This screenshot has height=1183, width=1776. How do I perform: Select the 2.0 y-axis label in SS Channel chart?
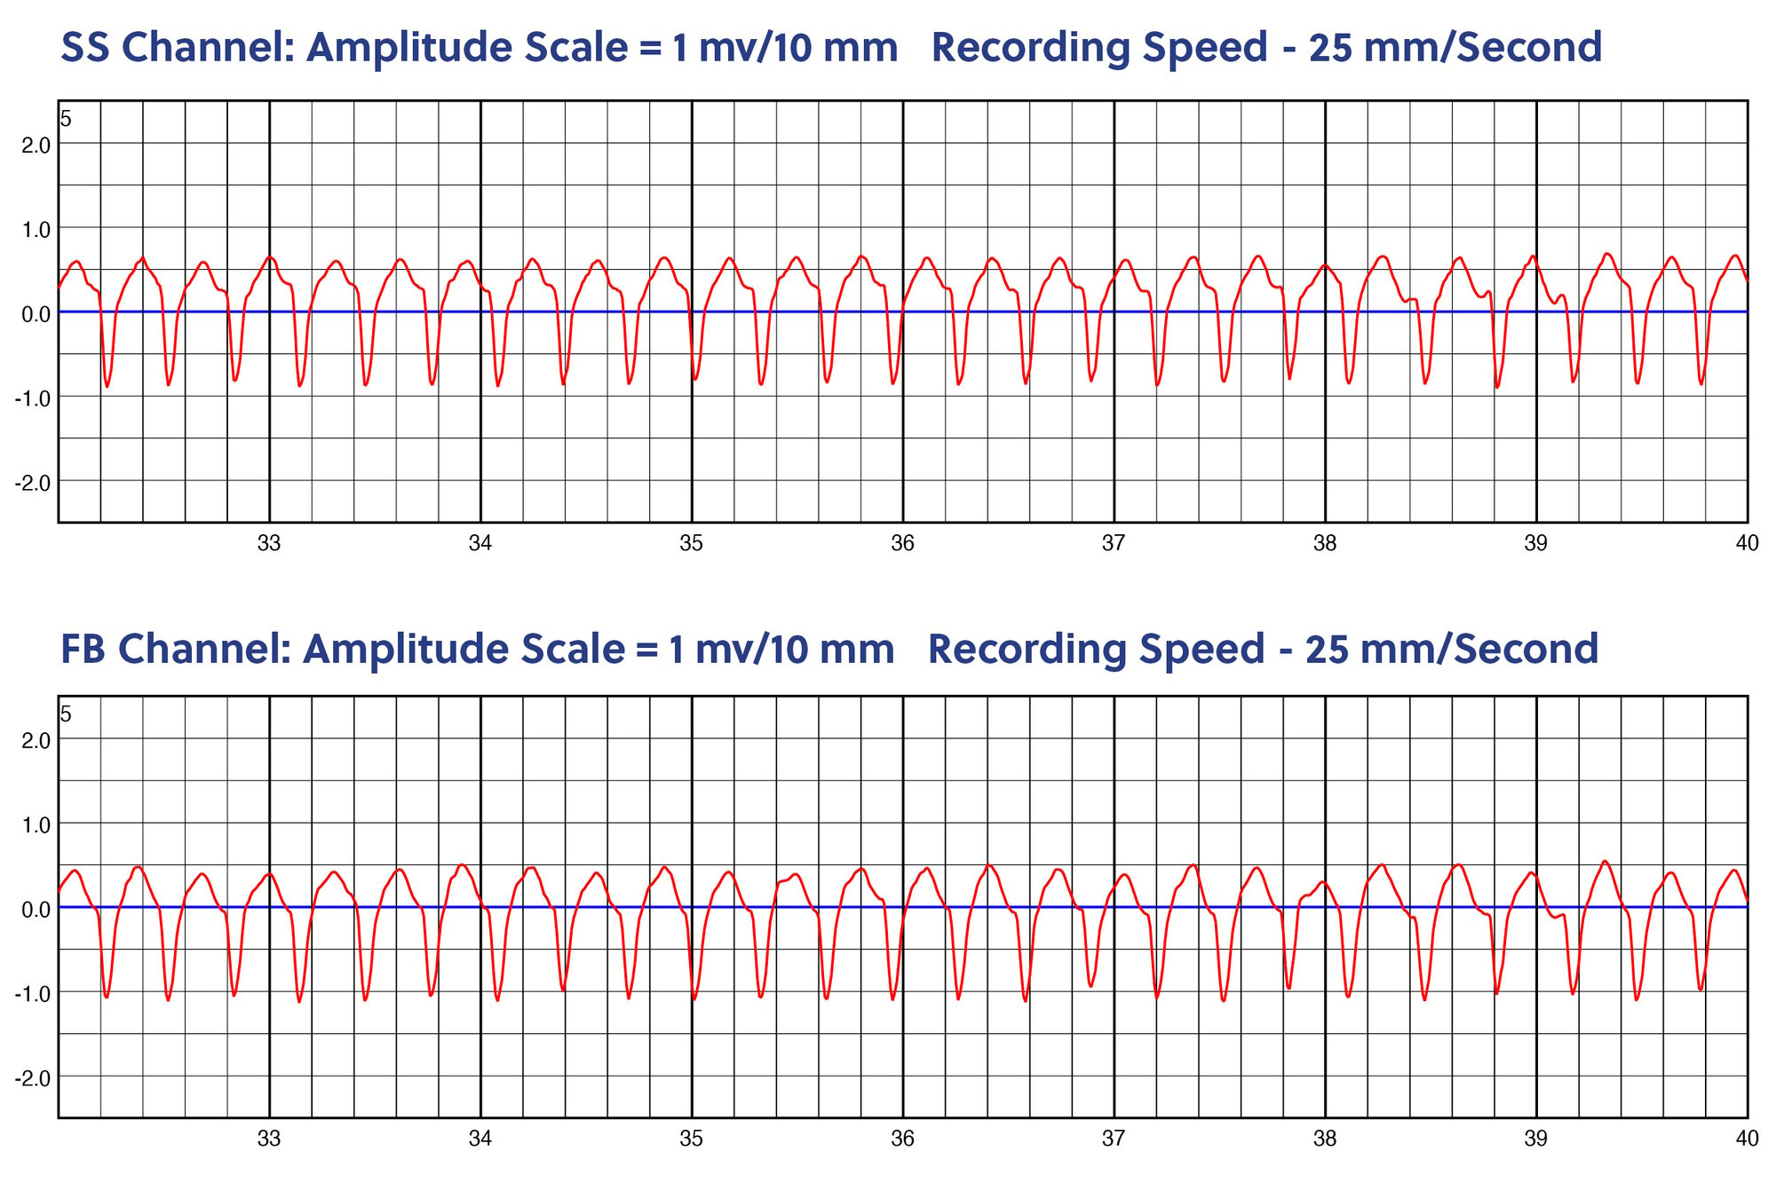[x=36, y=145]
